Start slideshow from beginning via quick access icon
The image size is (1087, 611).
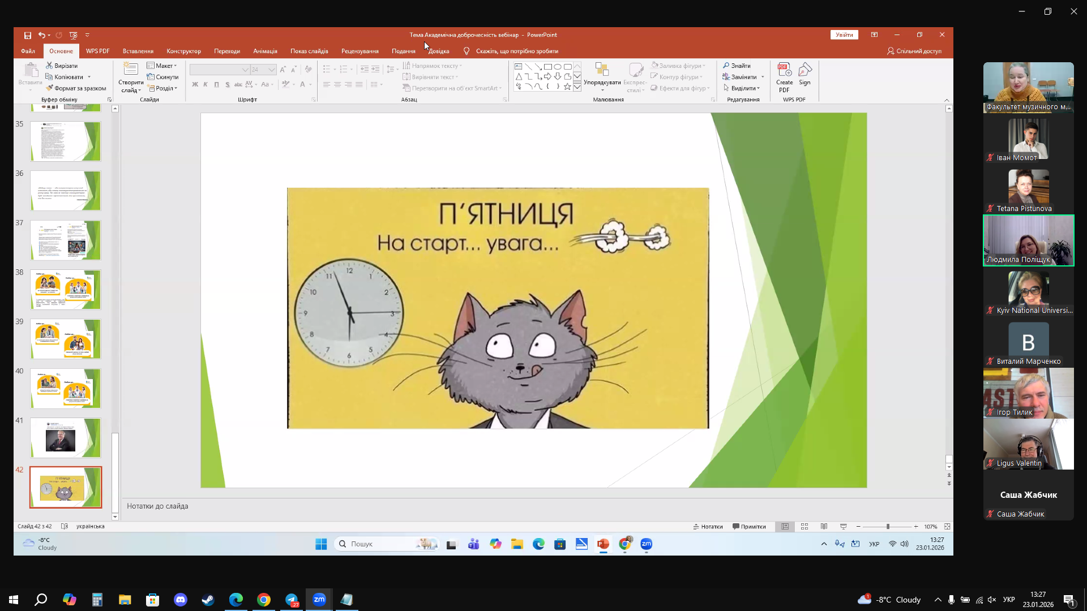tap(73, 35)
